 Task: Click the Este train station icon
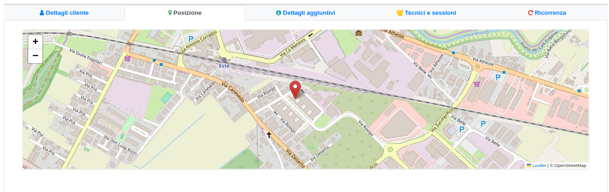click(224, 60)
